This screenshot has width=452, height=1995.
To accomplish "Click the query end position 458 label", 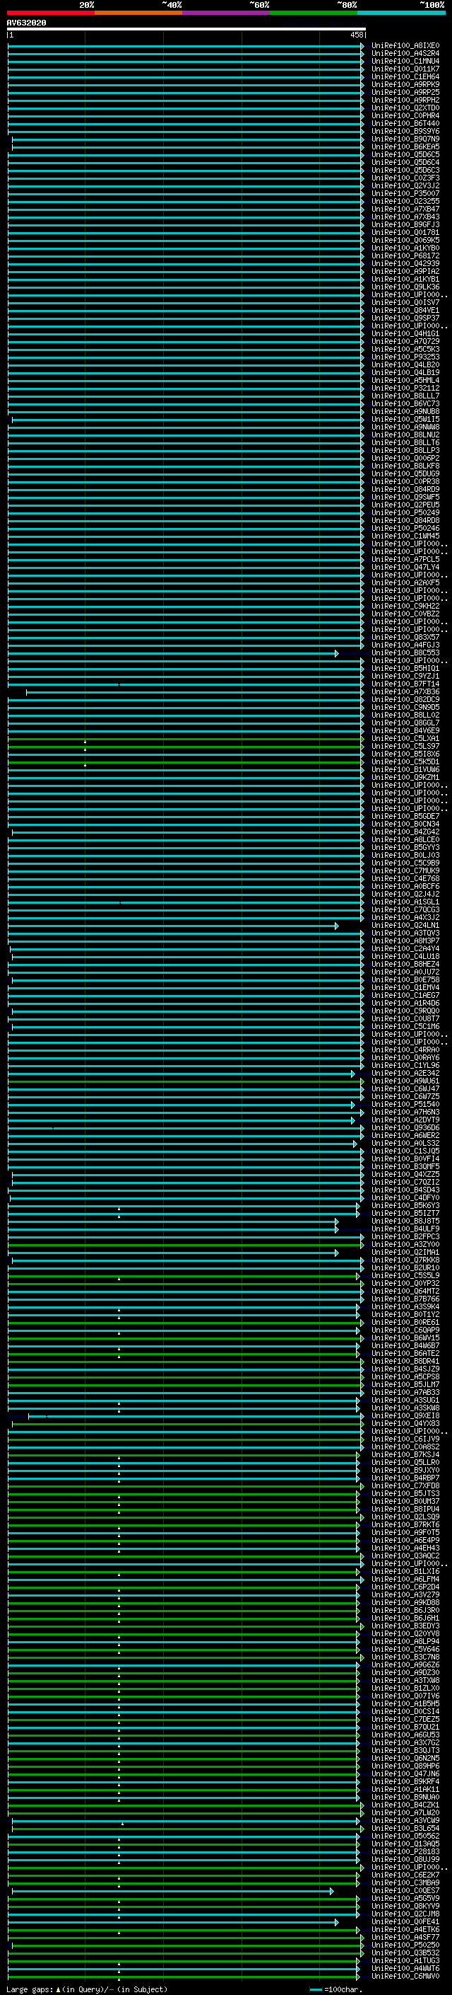I will click(356, 35).
